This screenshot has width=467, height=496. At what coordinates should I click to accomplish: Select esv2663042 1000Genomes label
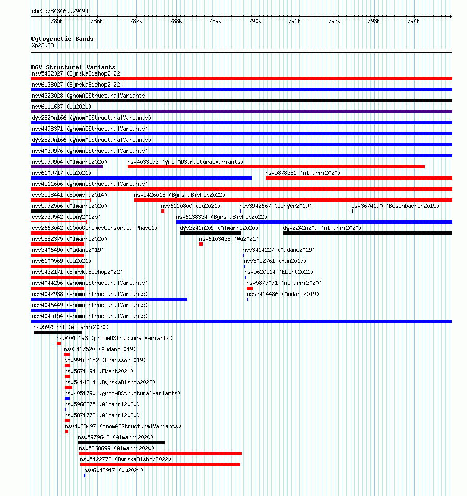click(94, 228)
